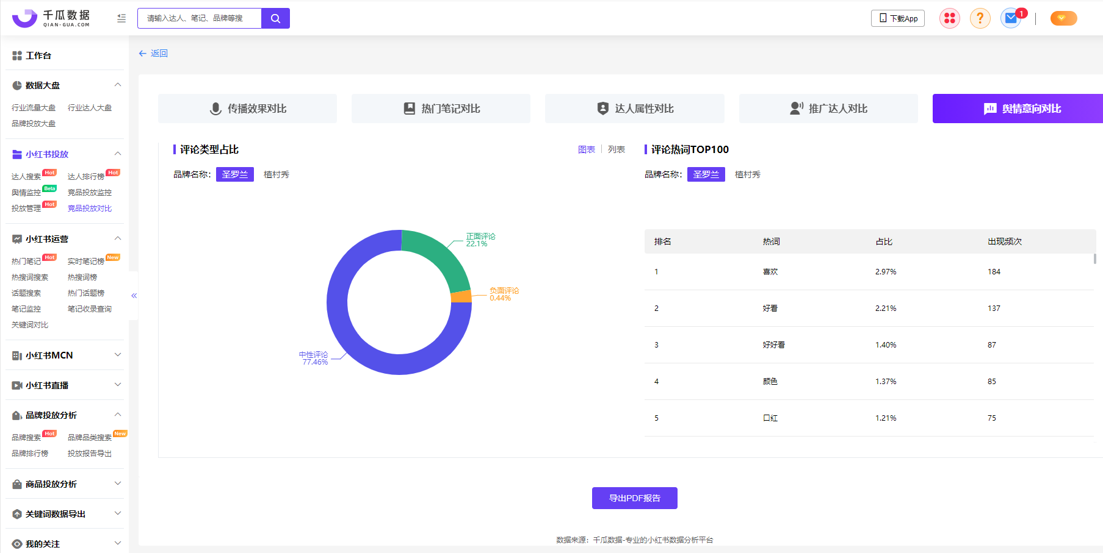Collapse the 数据大盘 section chevron

pos(118,85)
